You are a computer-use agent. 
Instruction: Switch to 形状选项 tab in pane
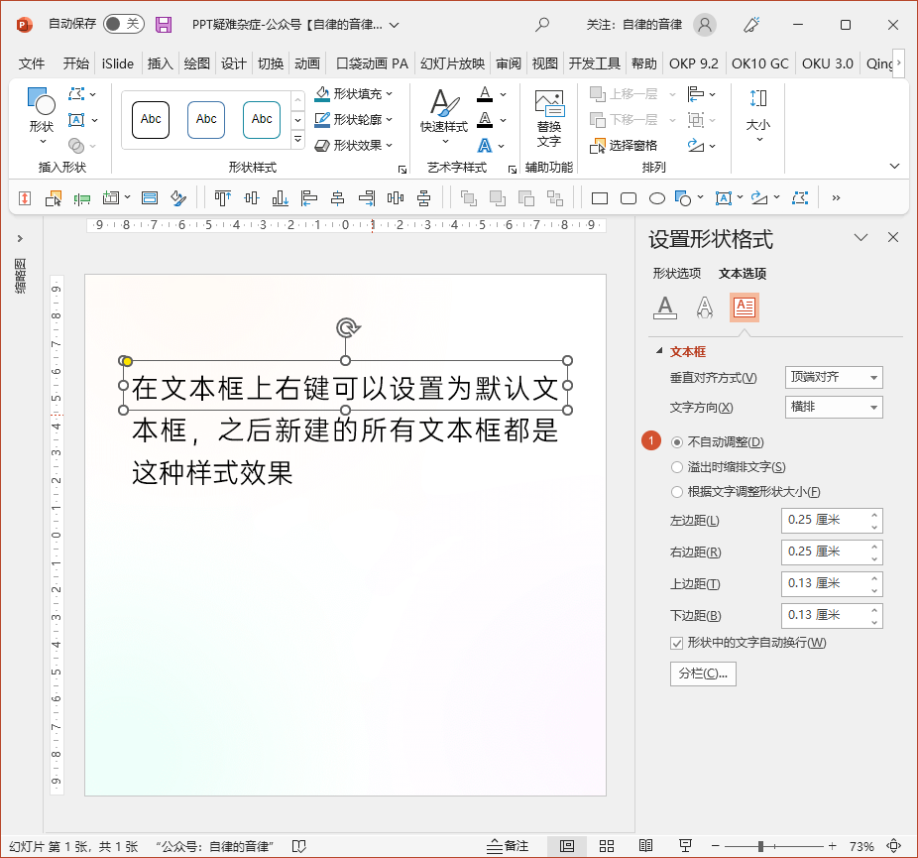[677, 274]
